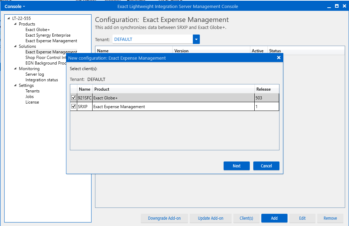Open the Tenant dropdown arrow
The image size is (349, 226).
(196, 39)
